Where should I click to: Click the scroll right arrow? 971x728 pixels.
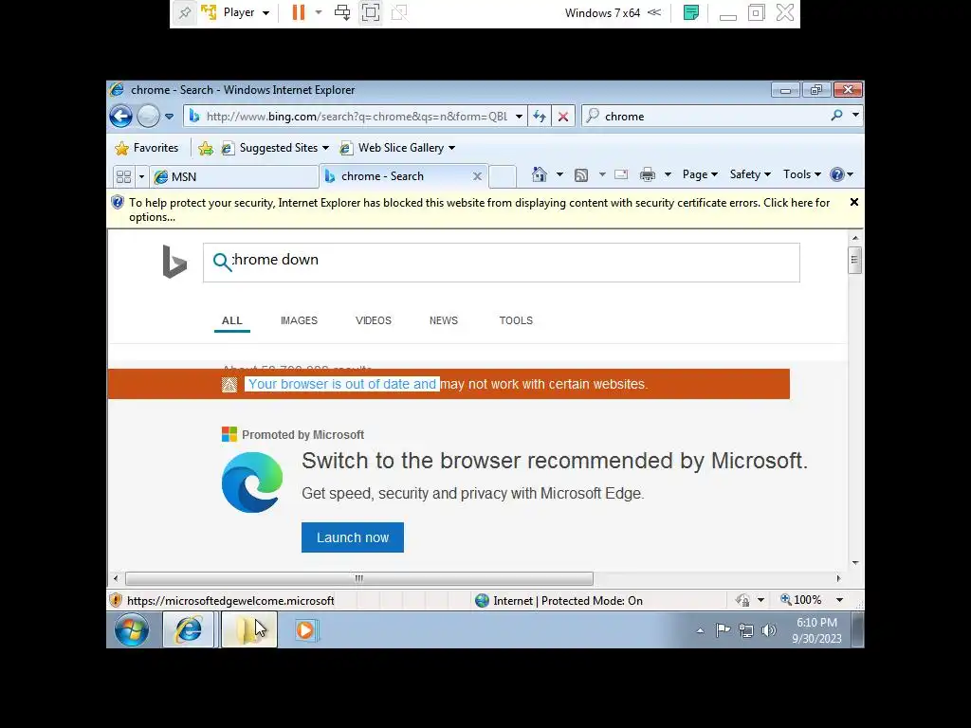(838, 578)
